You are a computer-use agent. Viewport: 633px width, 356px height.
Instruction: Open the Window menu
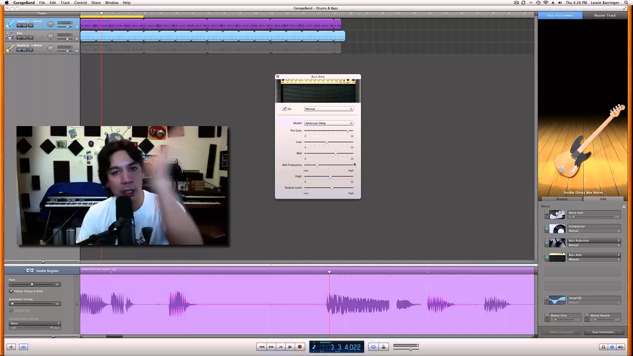pos(112,2)
